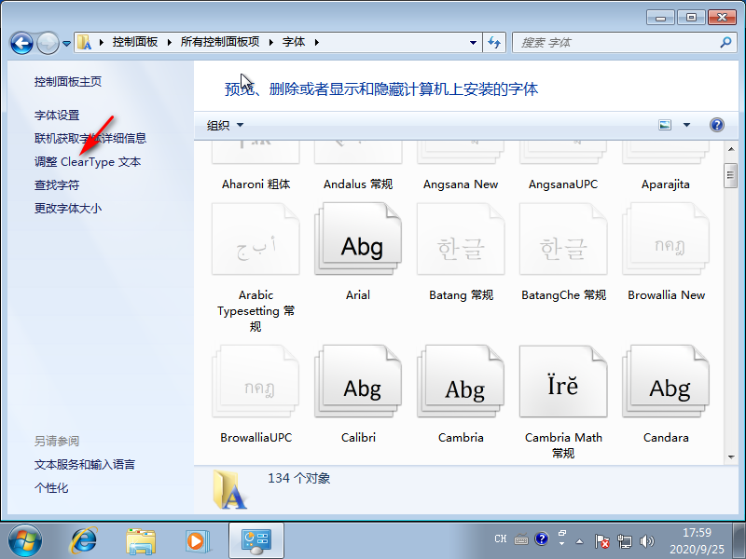Go back with the Back arrow button
This screenshot has width=746, height=559.
[x=22, y=43]
